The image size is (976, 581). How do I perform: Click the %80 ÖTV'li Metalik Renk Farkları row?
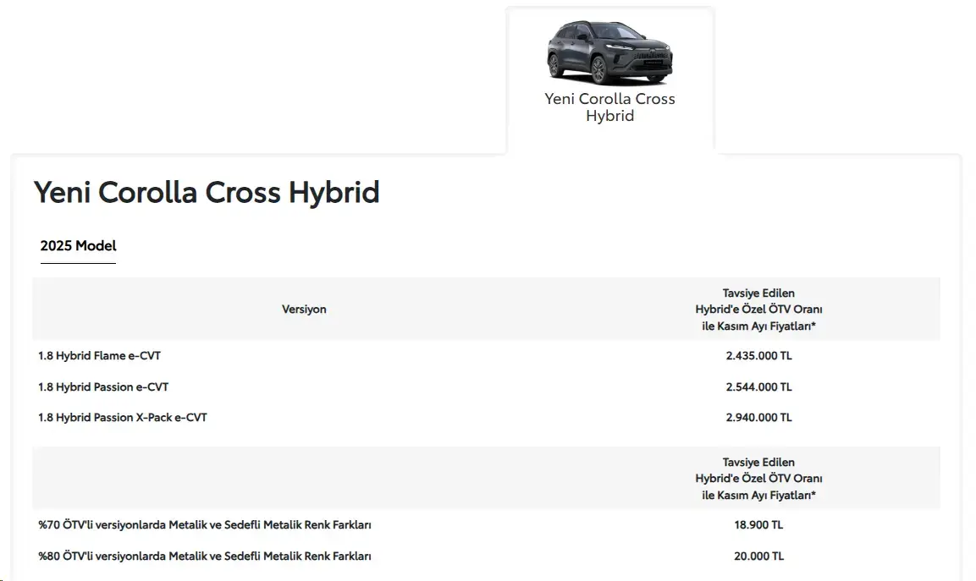point(486,556)
